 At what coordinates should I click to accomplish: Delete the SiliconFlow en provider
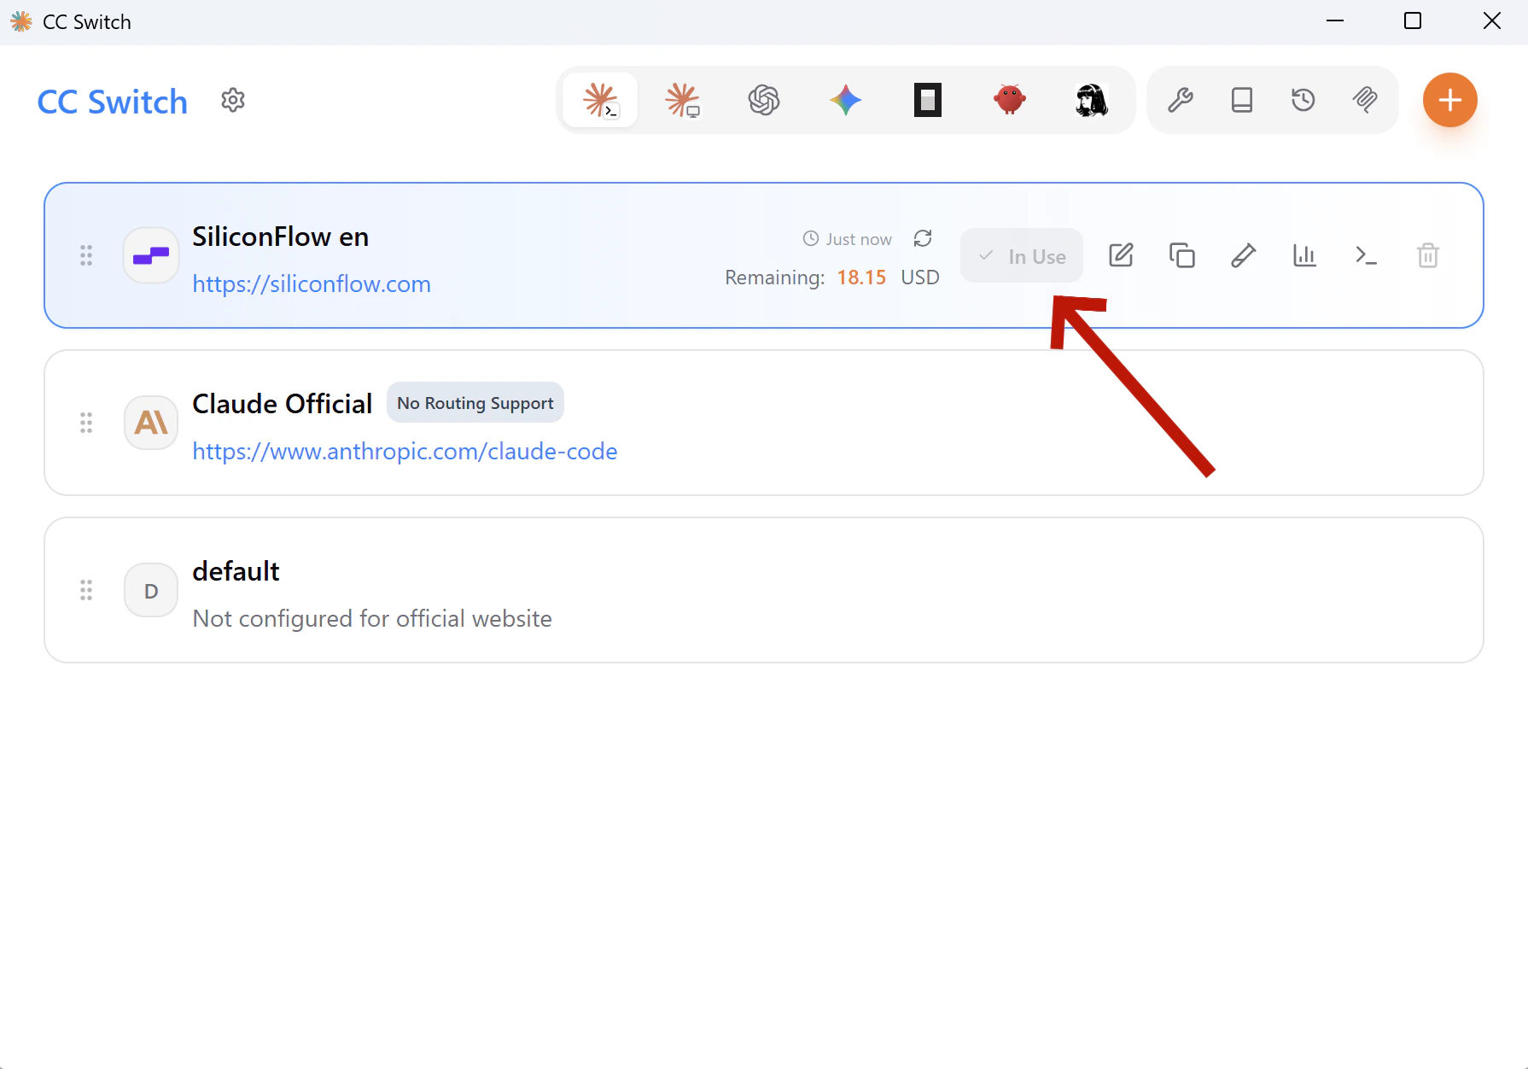pyautogui.click(x=1428, y=255)
